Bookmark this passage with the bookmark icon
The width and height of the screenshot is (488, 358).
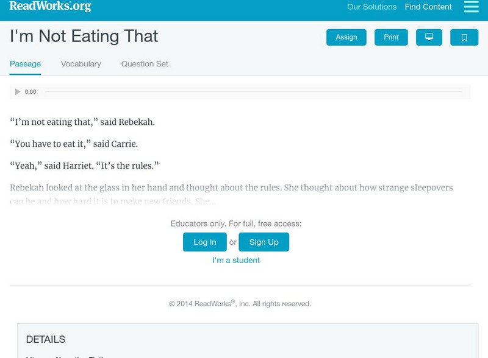(x=464, y=37)
